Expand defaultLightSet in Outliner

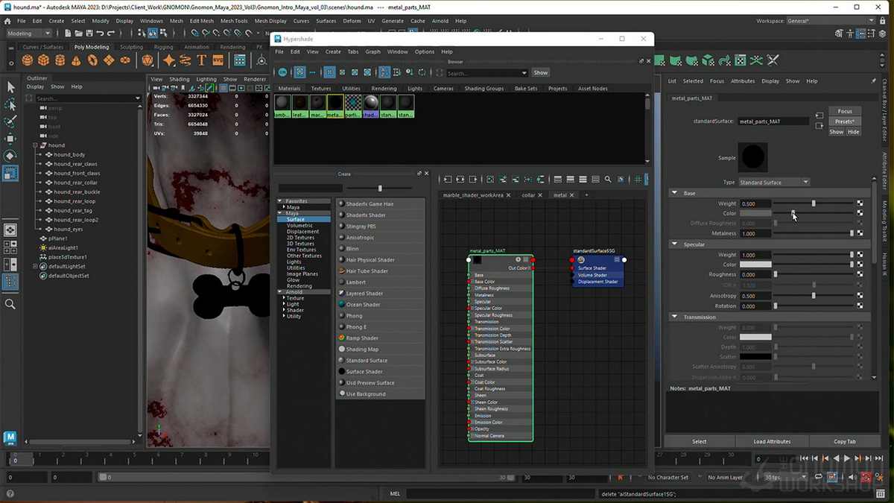tap(35, 266)
